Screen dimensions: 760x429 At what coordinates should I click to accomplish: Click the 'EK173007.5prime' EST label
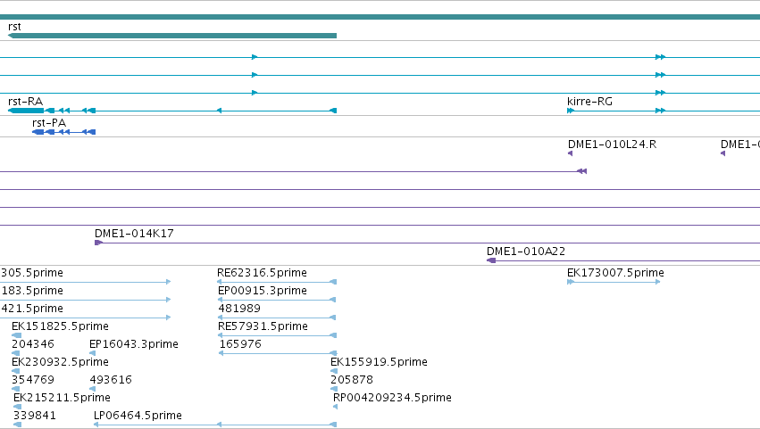615,273
